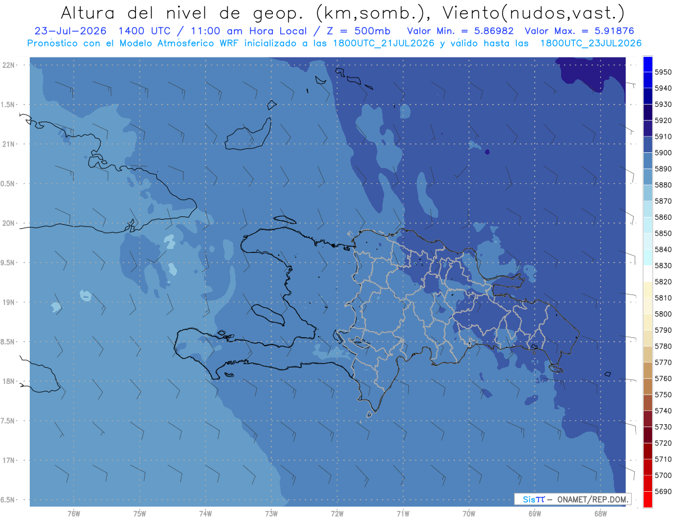Click the '73W' longitude label
The image size is (674, 521).
(271, 513)
